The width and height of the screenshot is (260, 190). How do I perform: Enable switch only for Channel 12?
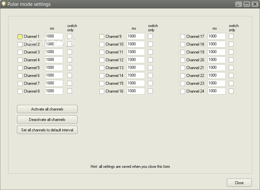point(150,60)
